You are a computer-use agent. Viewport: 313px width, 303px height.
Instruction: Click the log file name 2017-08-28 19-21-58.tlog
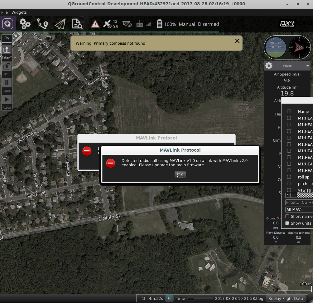(x=239, y=298)
